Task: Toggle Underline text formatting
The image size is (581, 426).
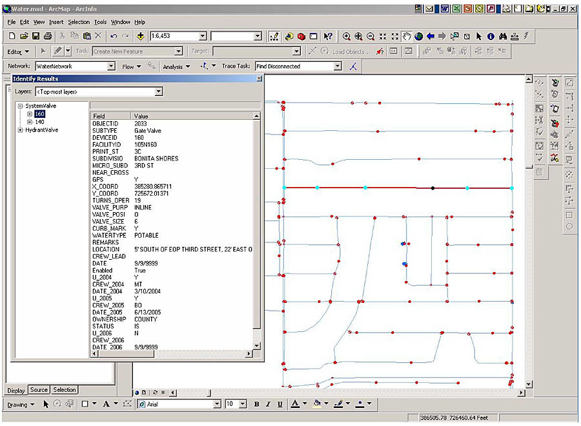Action: point(280,404)
